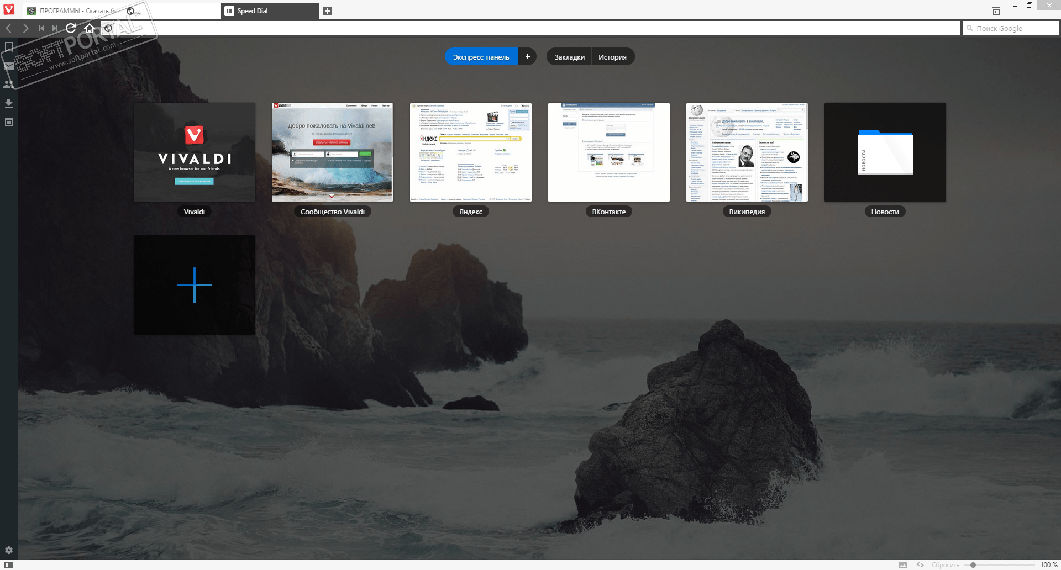Open the Mail side panel
1061x570 pixels.
click(x=9, y=66)
